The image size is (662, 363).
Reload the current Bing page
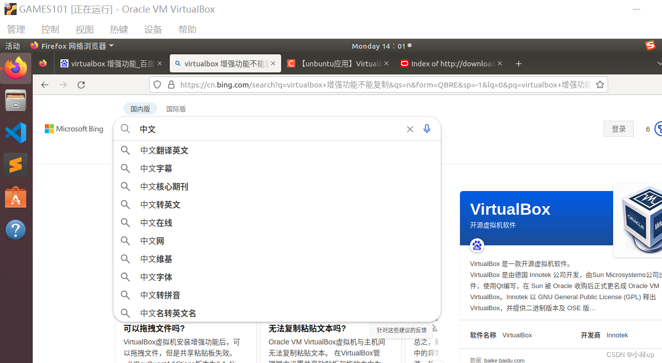(x=81, y=85)
